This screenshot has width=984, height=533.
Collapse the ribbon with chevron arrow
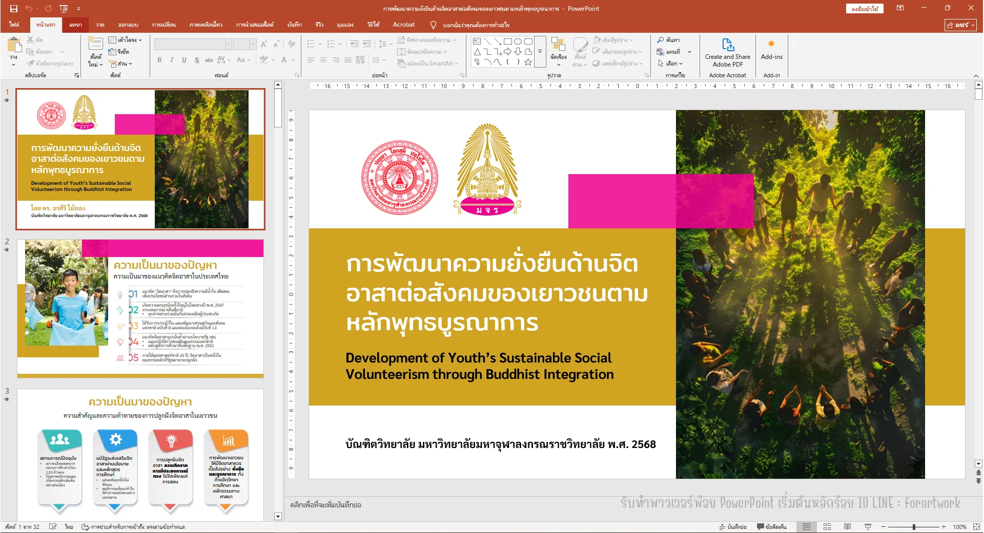976,76
